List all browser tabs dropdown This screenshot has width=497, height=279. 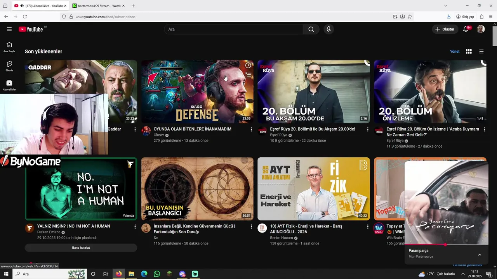tap(446, 6)
